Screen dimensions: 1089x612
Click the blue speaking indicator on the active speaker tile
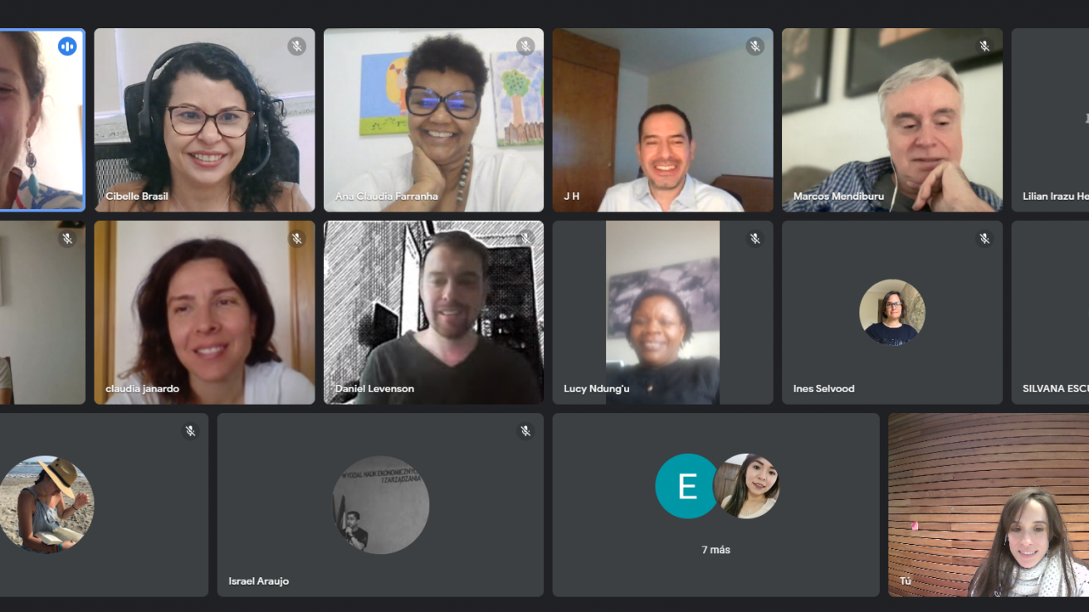coord(67,46)
